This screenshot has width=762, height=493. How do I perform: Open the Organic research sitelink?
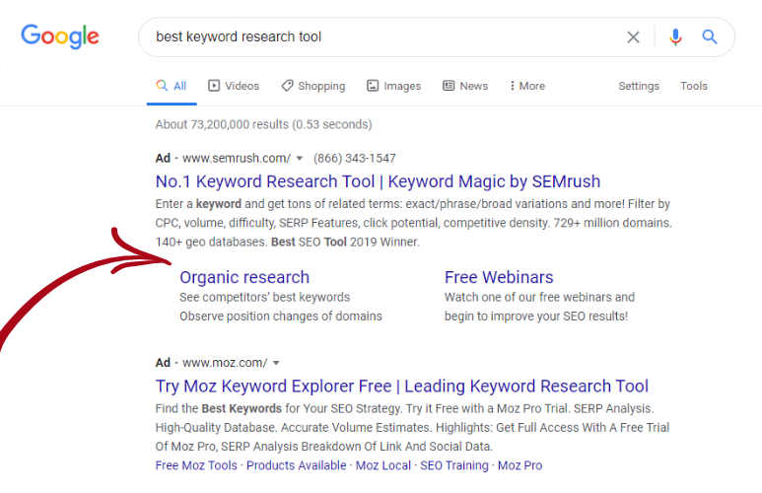click(244, 277)
